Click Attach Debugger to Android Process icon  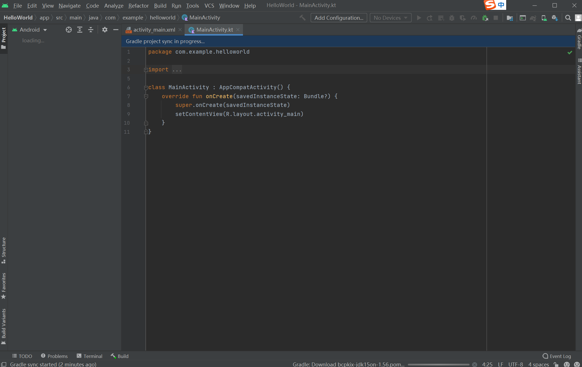click(485, 18)
